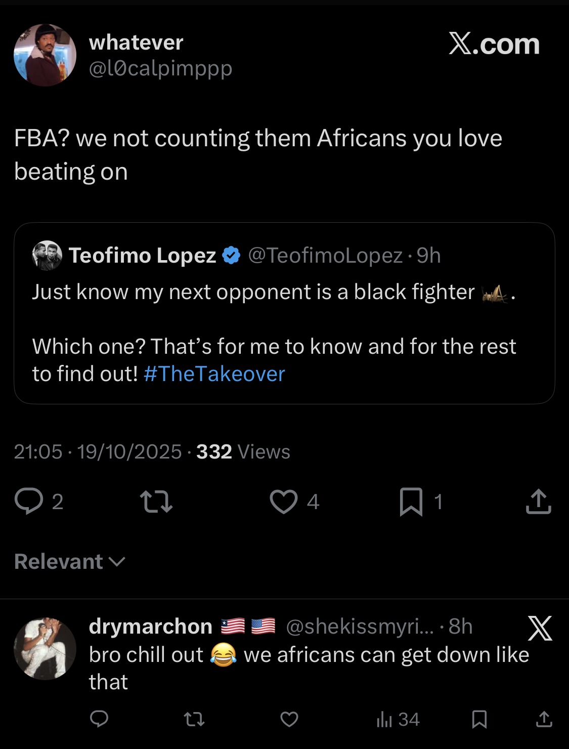Open the reply icon on the main post
This screenshot has width=569, height=749.
(29, 502)
